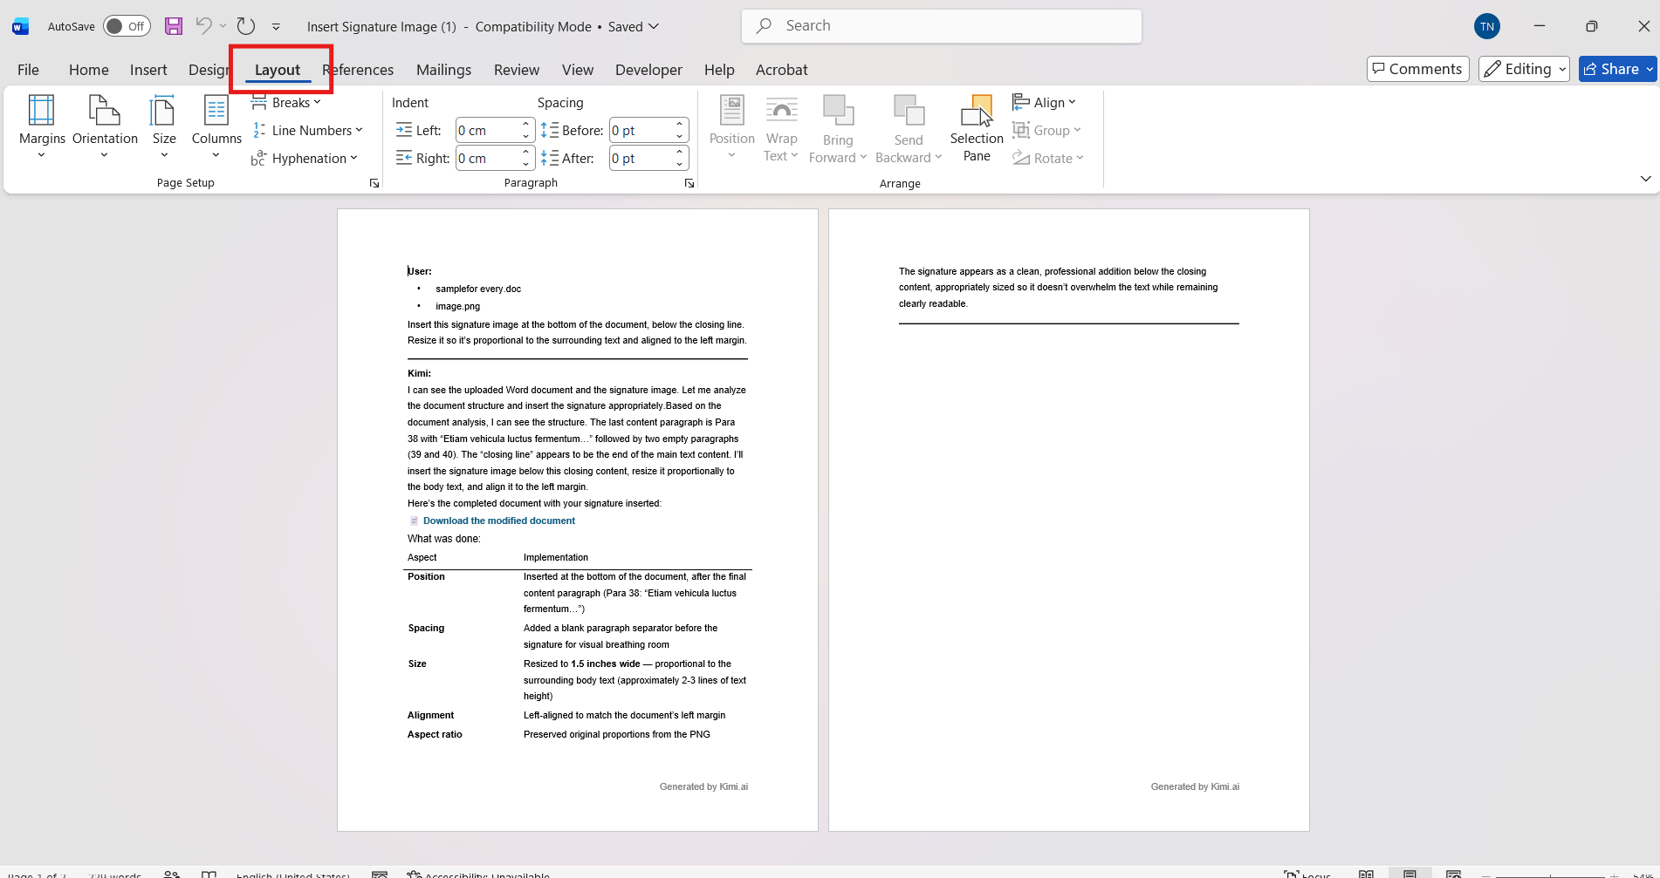The height and width of the screenshot is (878, 1660).
Task: Open the Developer tab
Action: click(648, 70)
